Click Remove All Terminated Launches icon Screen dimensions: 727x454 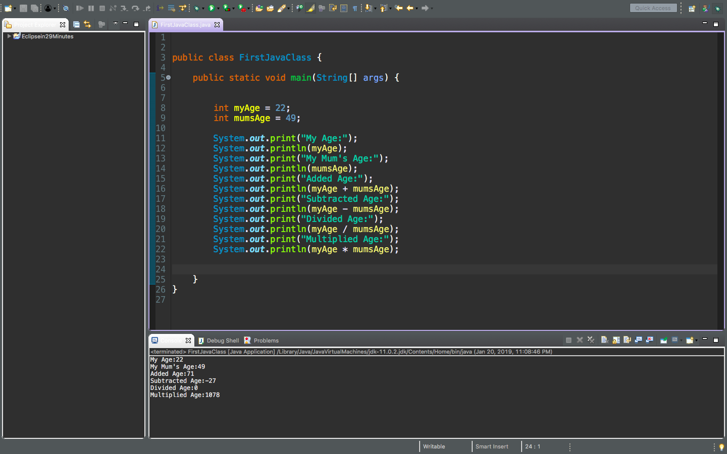591,340
